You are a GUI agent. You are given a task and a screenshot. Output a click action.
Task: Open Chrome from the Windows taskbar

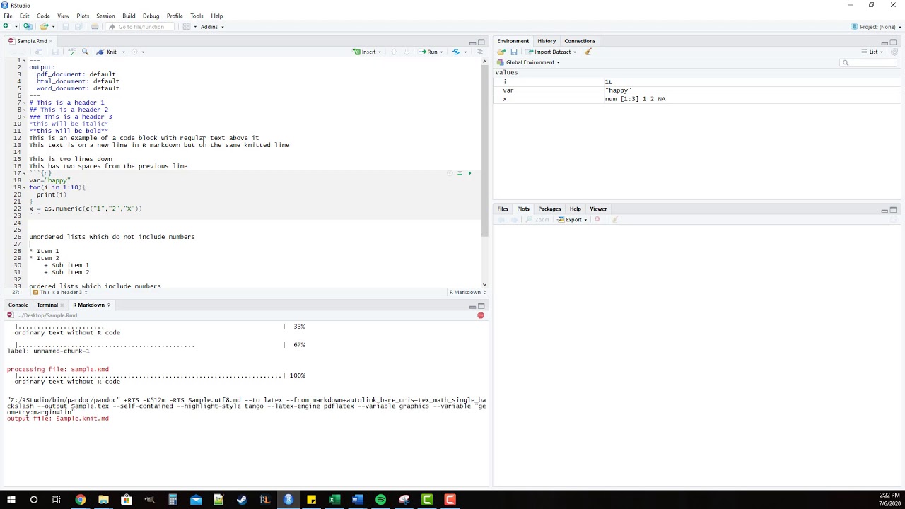80,500
